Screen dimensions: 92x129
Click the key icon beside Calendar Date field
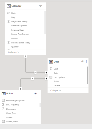tap(8, 13)
